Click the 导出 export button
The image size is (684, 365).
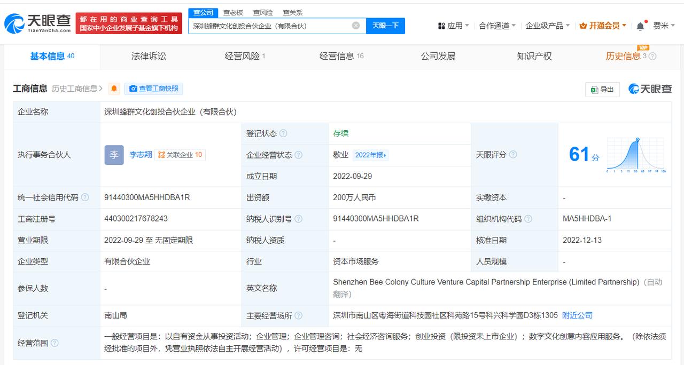(602, 89)
